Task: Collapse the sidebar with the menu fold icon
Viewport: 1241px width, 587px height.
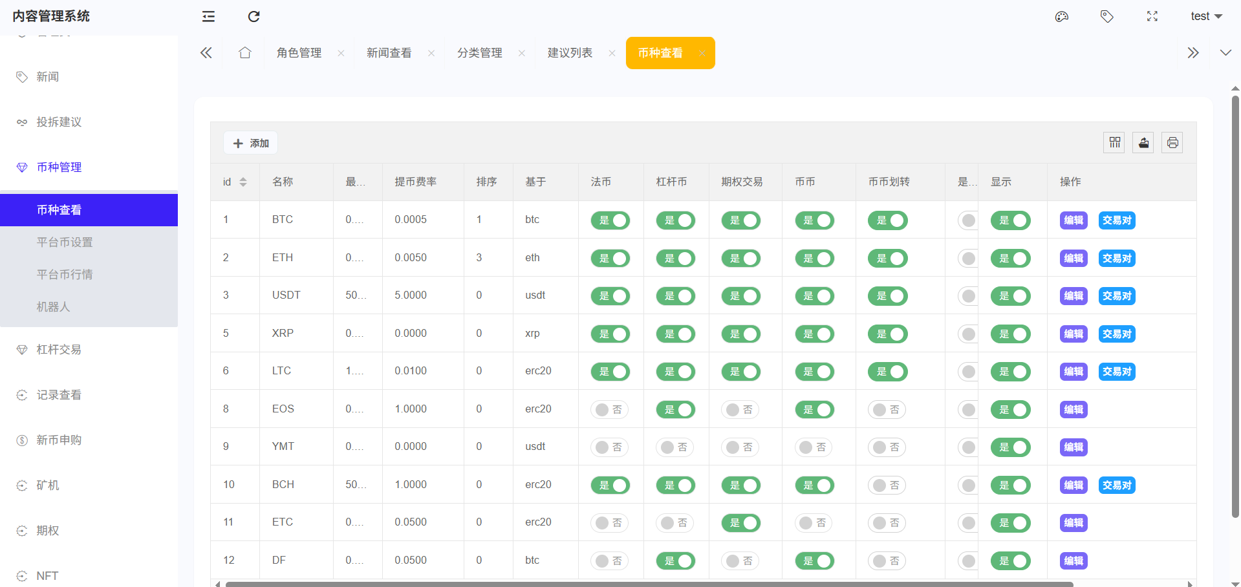Action: pos(208,17)
